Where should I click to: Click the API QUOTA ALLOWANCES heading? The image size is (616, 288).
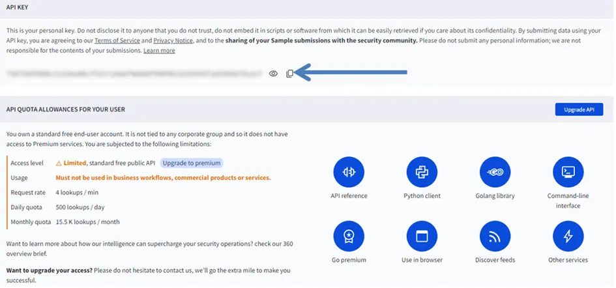click(66, 109)
